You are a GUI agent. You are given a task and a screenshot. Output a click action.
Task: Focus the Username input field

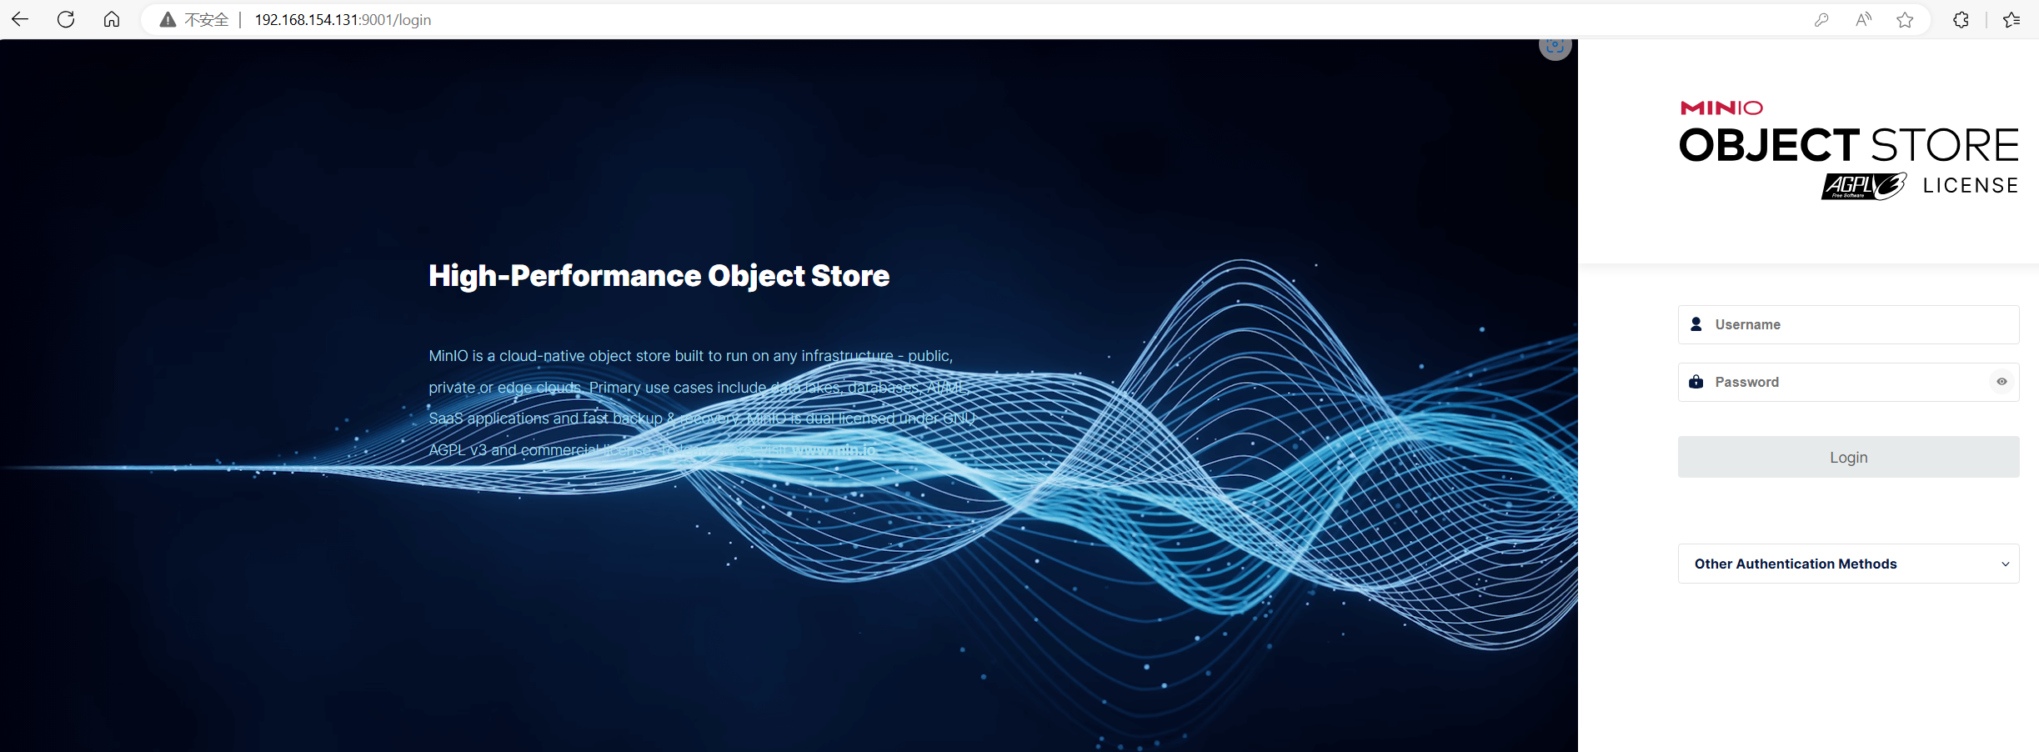[1848, 324]
